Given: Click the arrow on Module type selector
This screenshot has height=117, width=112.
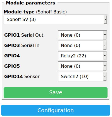Looking at the screenshot, I should point(105,19).
